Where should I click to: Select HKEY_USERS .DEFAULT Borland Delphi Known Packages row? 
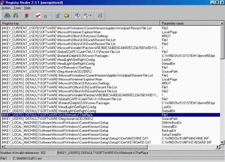click(110, 103)
